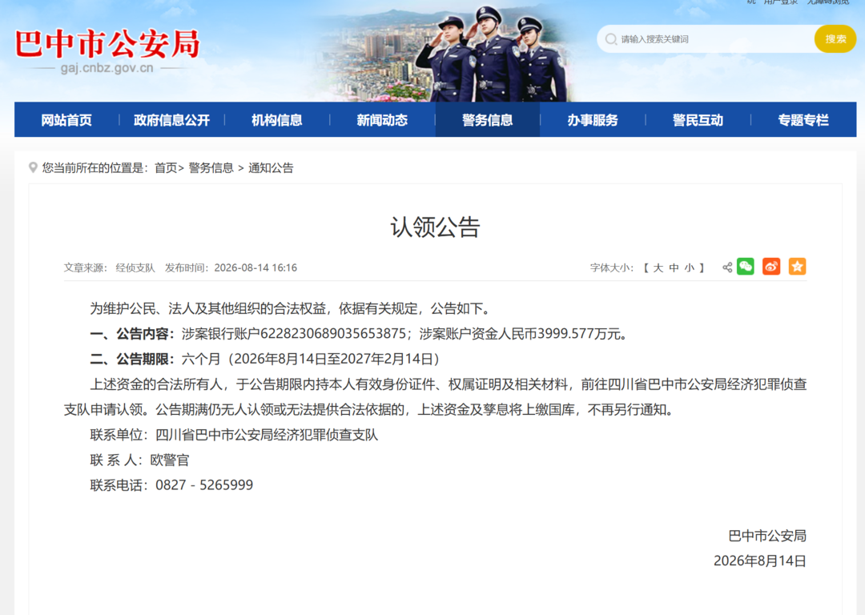
Task: Open the 办事服务 menu item
Action: (x=593, y=119)
